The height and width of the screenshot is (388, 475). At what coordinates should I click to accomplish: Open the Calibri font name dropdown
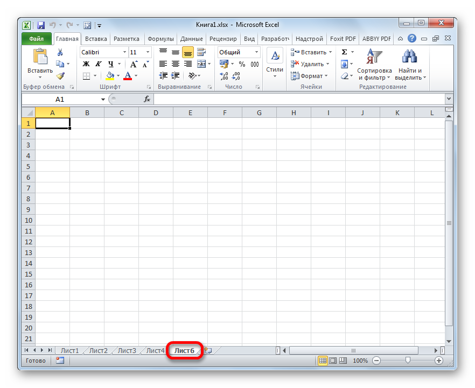(124, 52)
